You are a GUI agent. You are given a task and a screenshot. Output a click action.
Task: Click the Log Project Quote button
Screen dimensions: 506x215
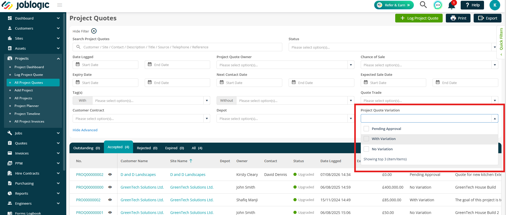coord(419,18)
